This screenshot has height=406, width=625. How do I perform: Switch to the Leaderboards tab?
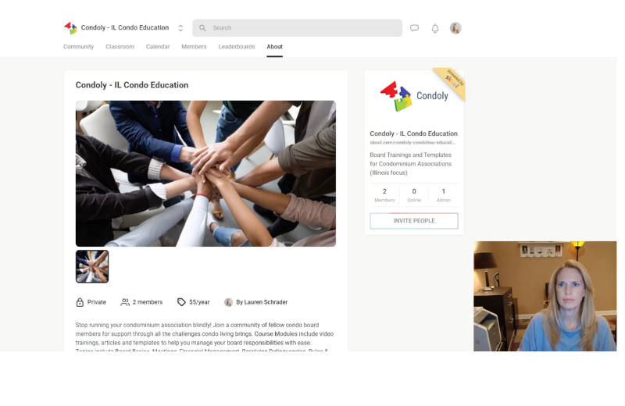coord(237,47)
